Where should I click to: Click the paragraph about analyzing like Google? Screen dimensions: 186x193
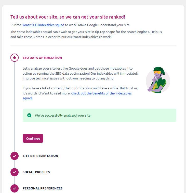pos(81,73)
